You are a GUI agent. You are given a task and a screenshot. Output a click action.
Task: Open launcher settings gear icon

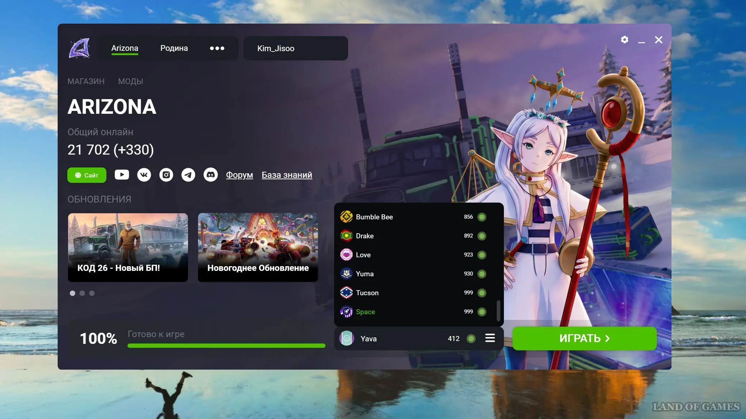(x=625, y=40)
